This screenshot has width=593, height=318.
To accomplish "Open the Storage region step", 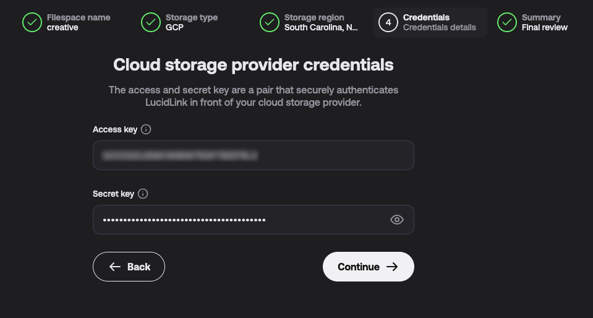I will pos(309,22).
